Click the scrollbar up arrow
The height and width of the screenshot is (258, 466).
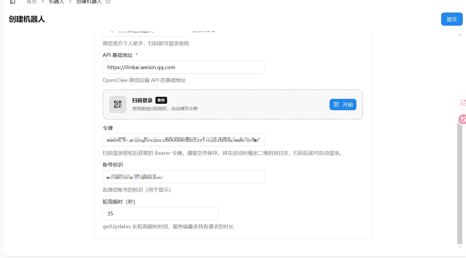pyautogui.click(x=460, y=35)
